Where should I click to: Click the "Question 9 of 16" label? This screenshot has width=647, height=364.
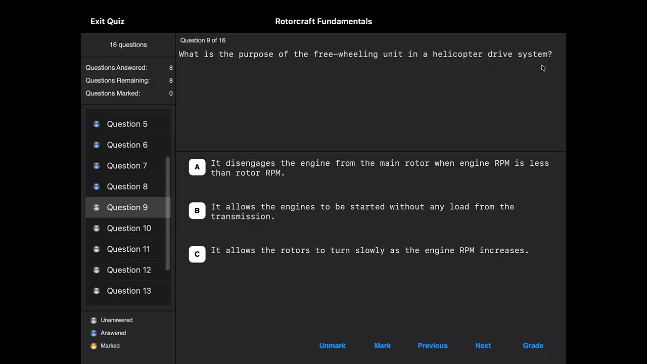coord(203,40)
